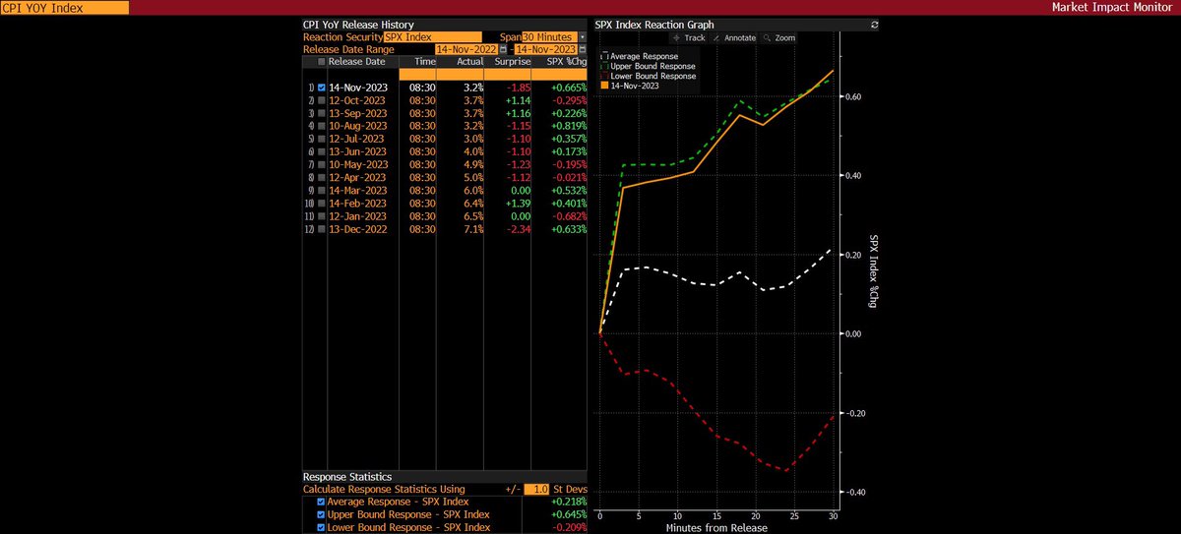Click the +1.39 surprise value
Screen dimensions: 1181x534
pos(521,203)
